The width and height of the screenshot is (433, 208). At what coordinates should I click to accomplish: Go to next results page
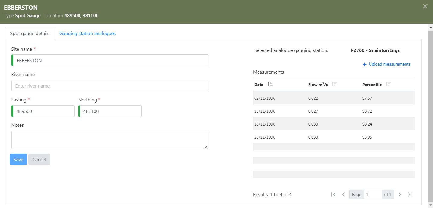[x=400, y=194]
